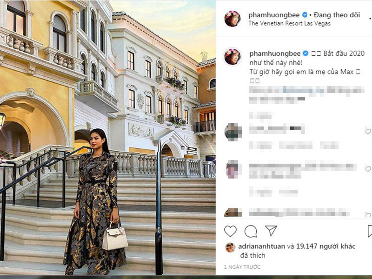Like the post with the heart icon
The height and width of the screenshot is (279, 372).
click(x=230, y=231)
